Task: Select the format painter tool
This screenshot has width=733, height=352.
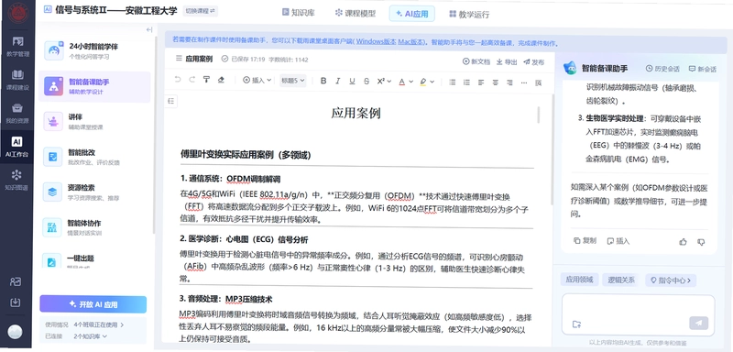Action: click(206, 81)
